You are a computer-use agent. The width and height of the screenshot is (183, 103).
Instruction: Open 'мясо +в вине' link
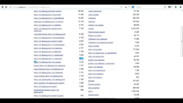click(94, 46)
